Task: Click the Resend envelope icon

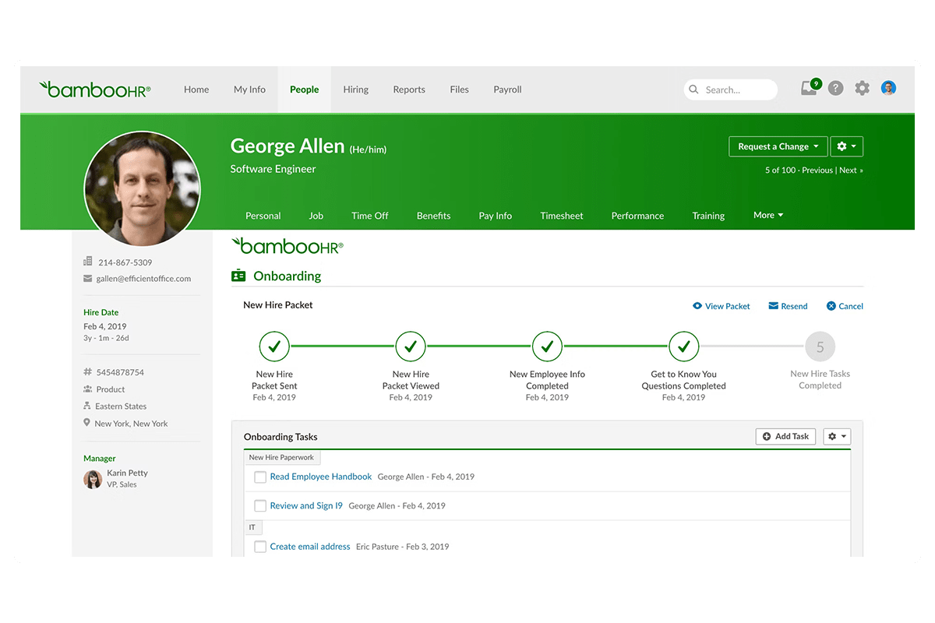Action: 774,306
